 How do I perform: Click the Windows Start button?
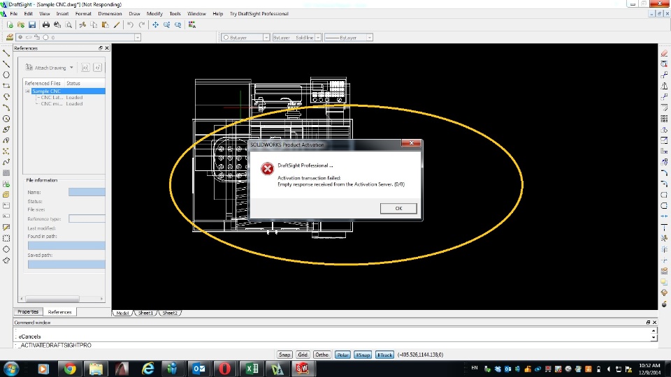[x=10, y=369]
